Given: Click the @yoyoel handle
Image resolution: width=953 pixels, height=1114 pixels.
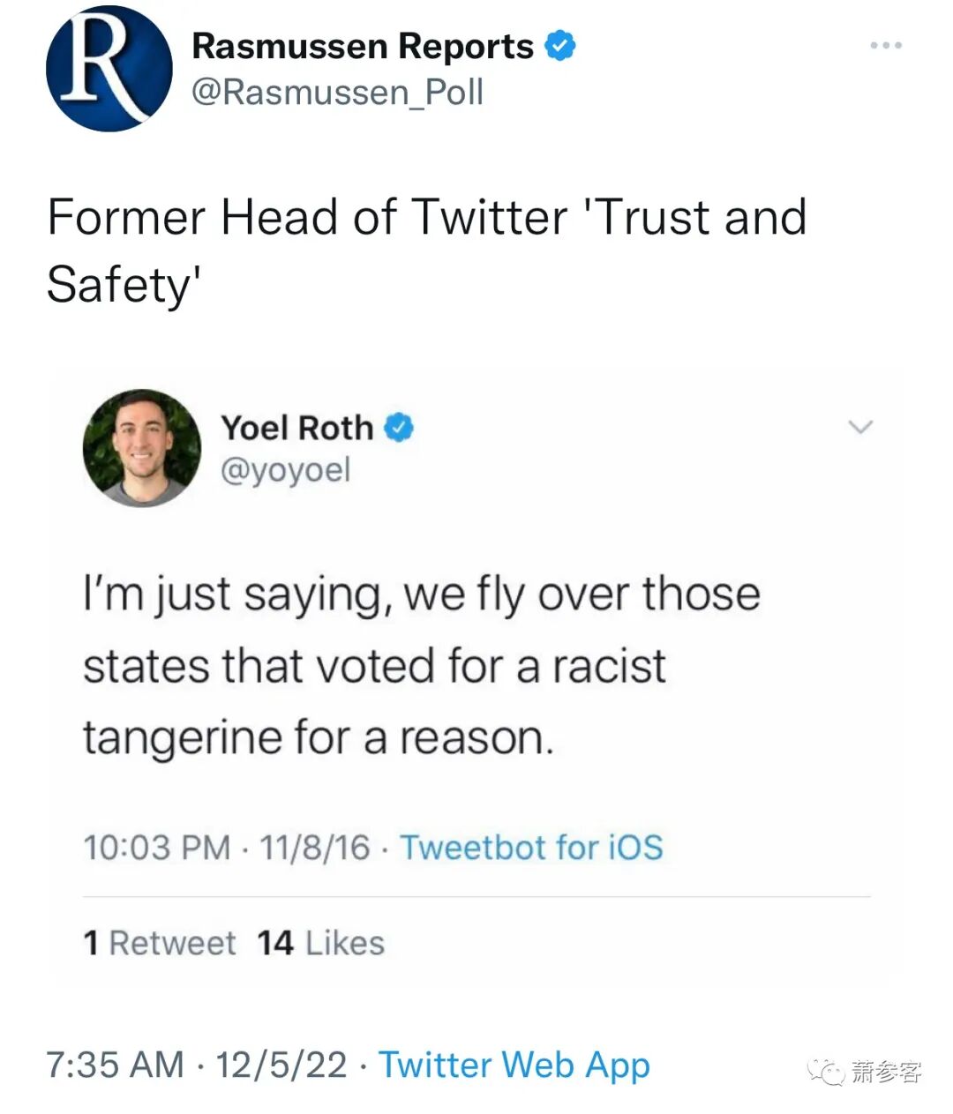Looking at the screenshot, I should [x=285, y=469].
